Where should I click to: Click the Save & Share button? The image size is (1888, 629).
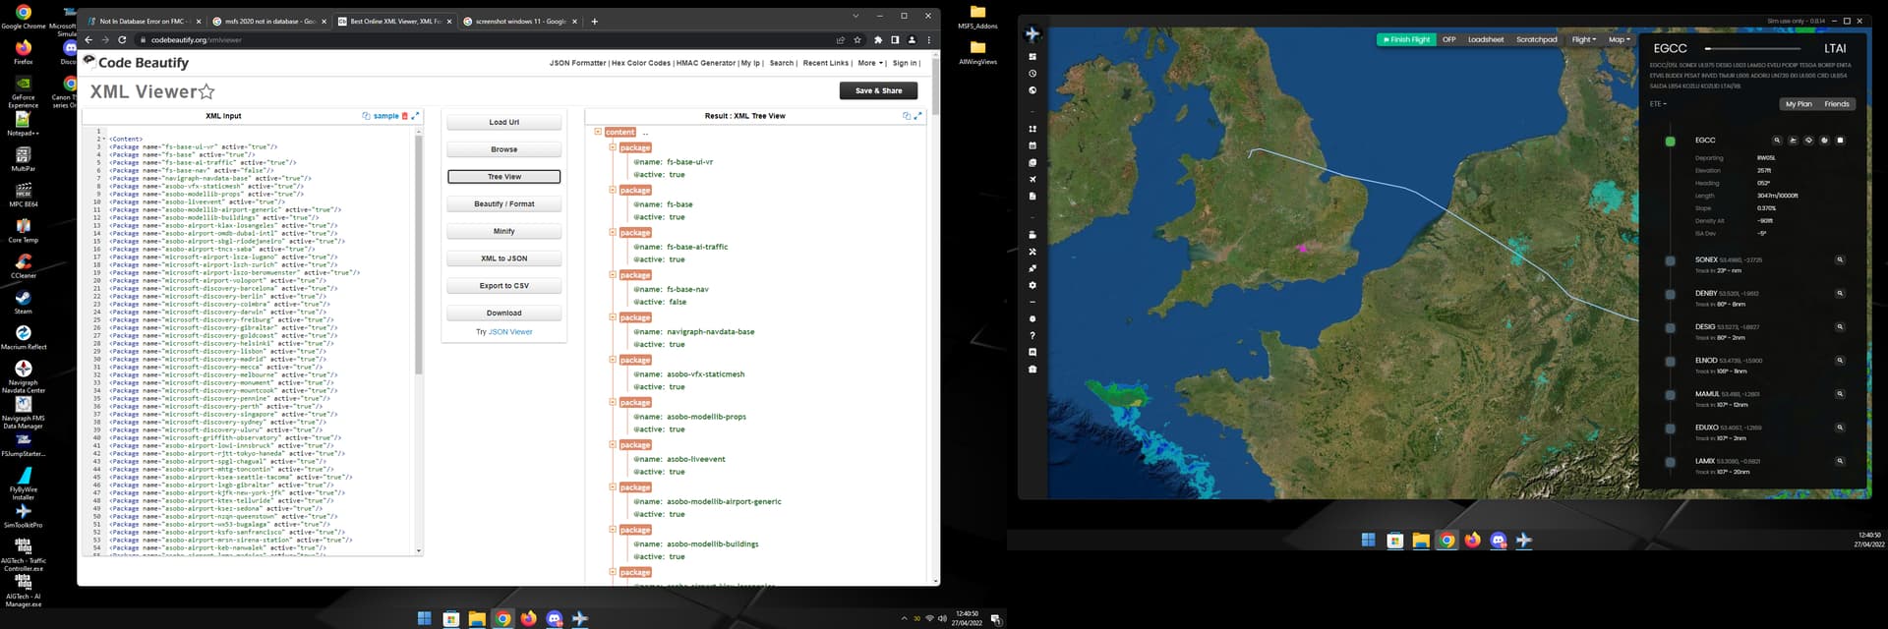point(878,90)
